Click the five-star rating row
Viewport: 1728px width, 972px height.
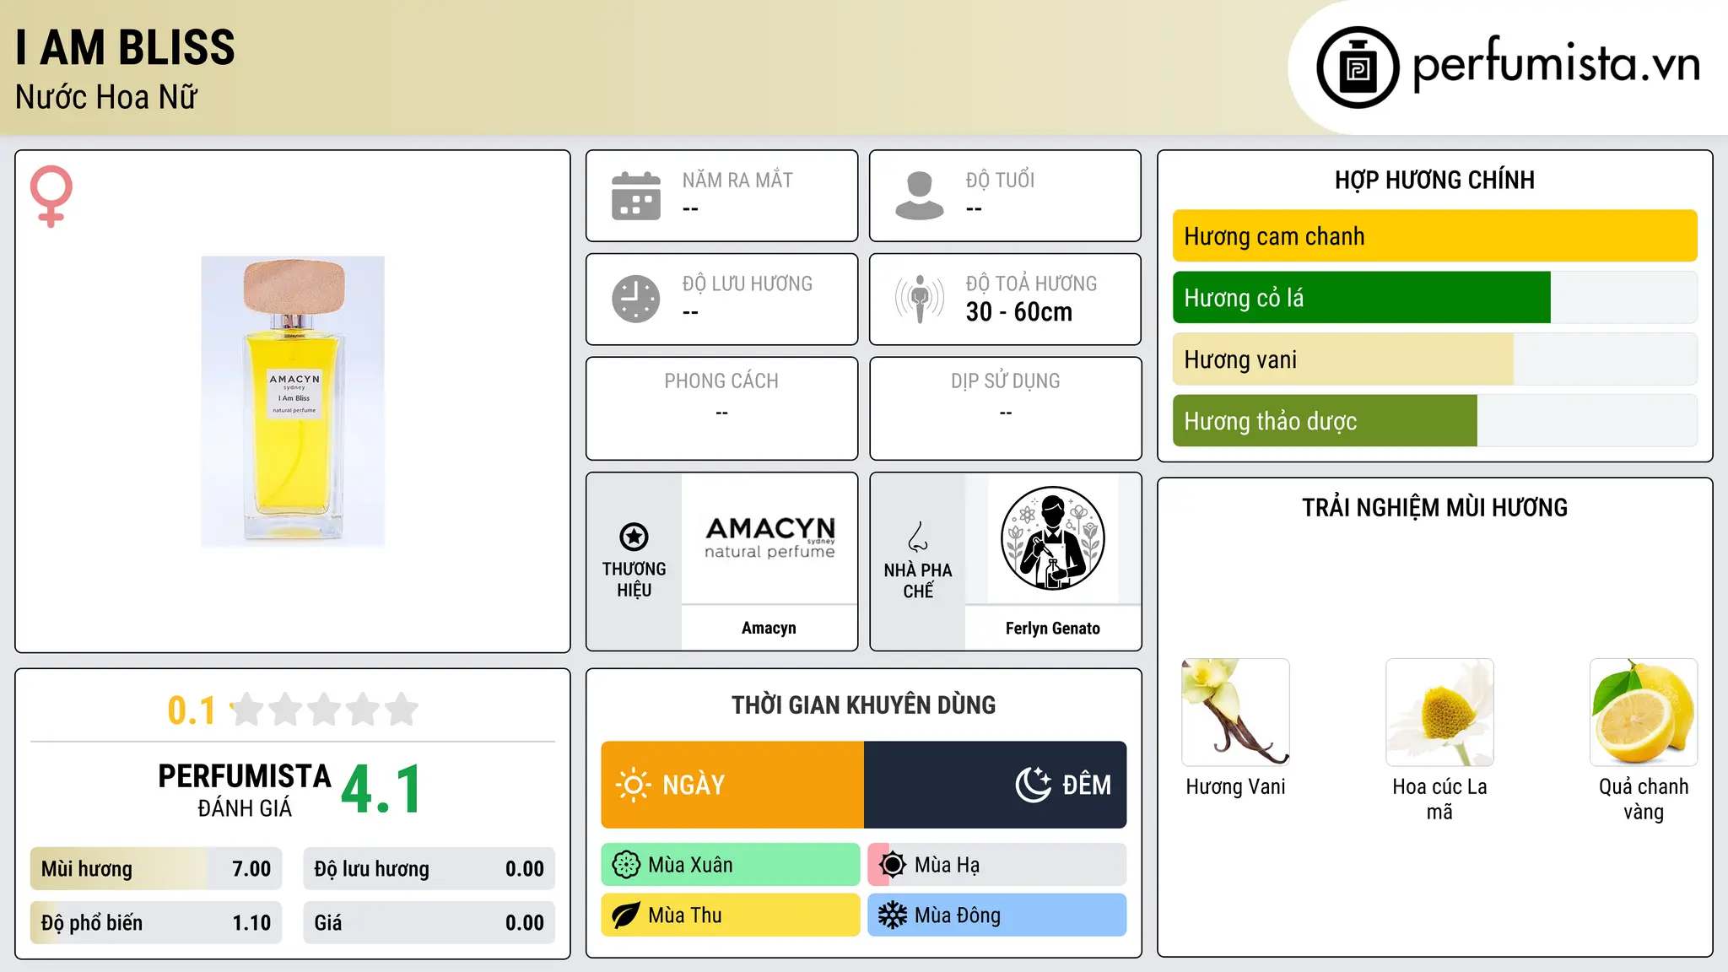pyautogui.click(x=325, y=710)
